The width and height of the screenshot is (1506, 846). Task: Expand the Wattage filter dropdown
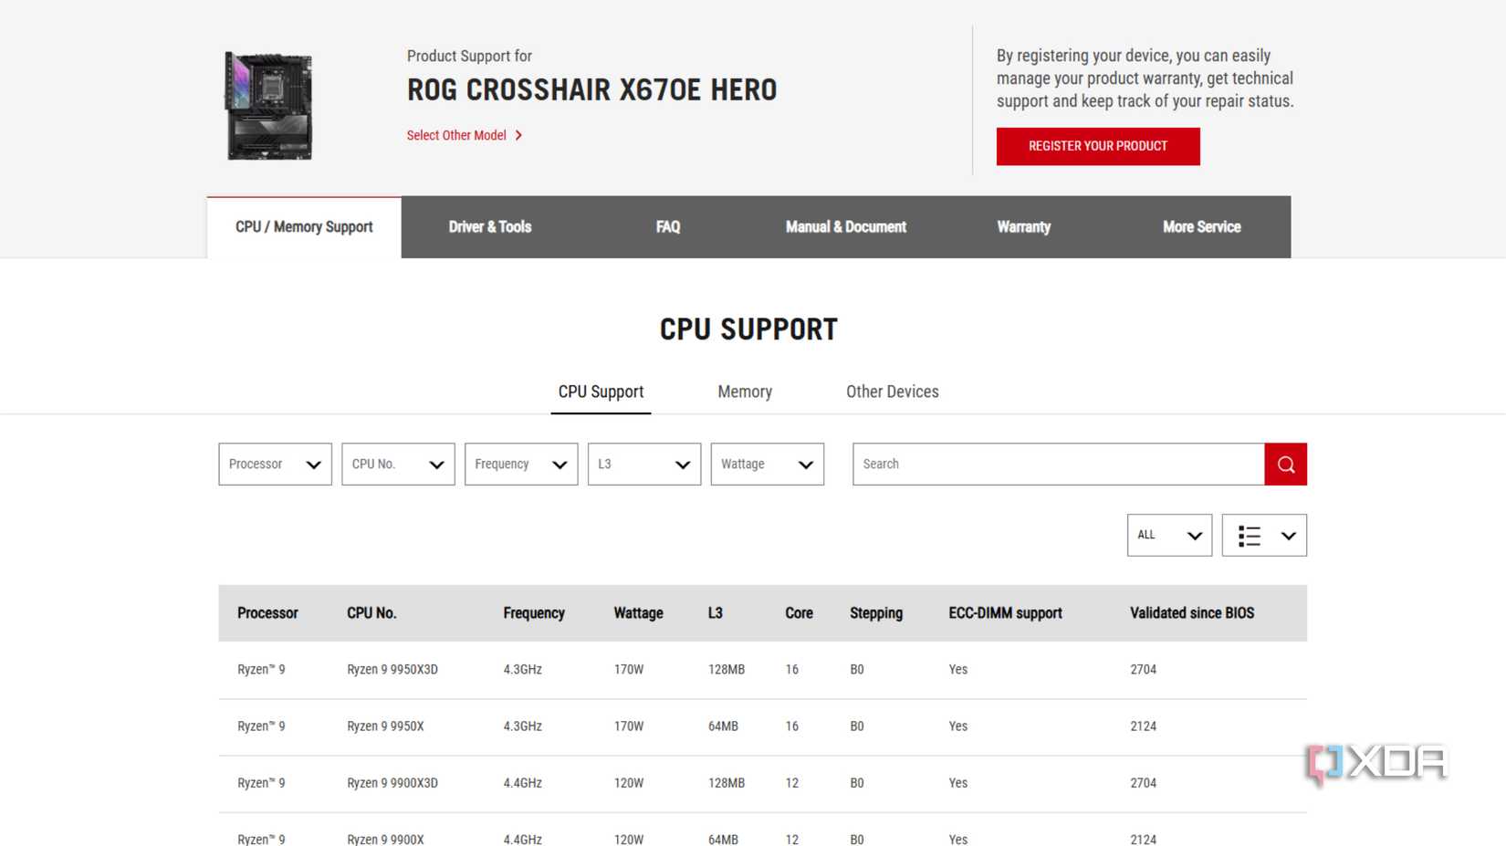click(x=768, y=465)
